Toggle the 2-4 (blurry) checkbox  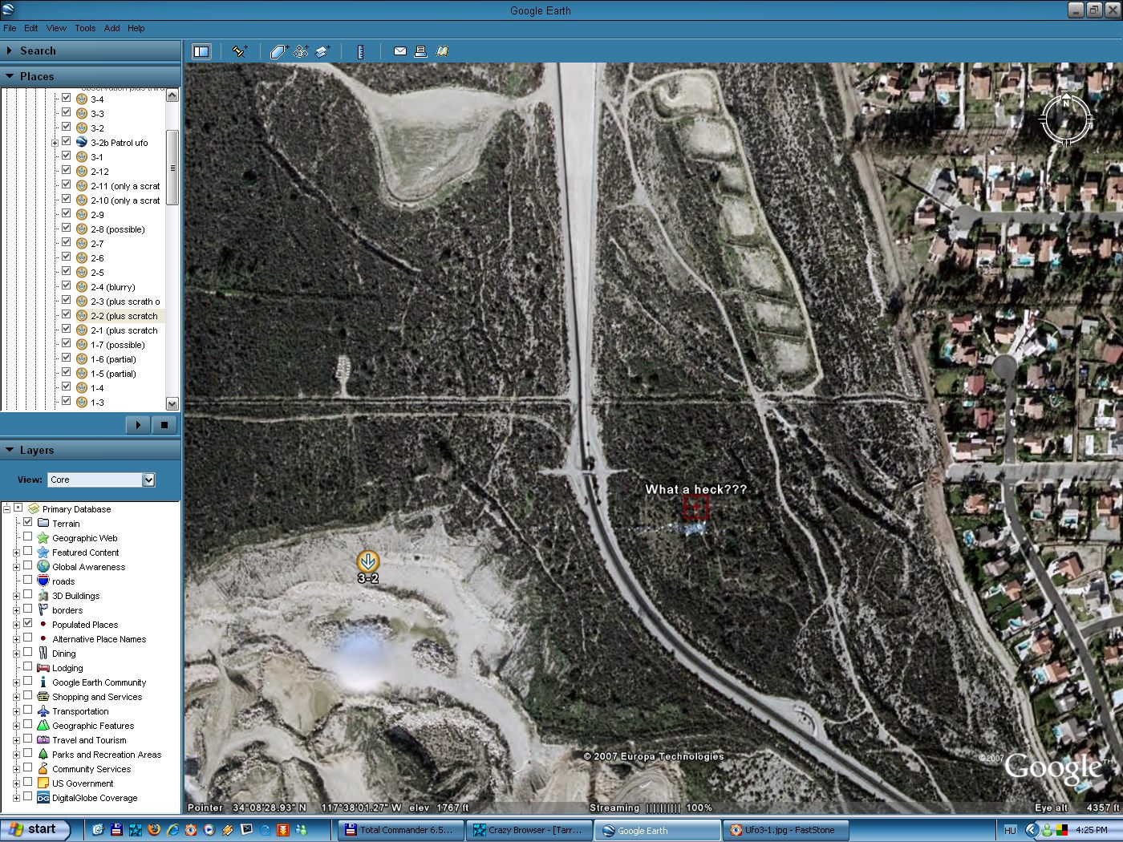coord(67,286)
